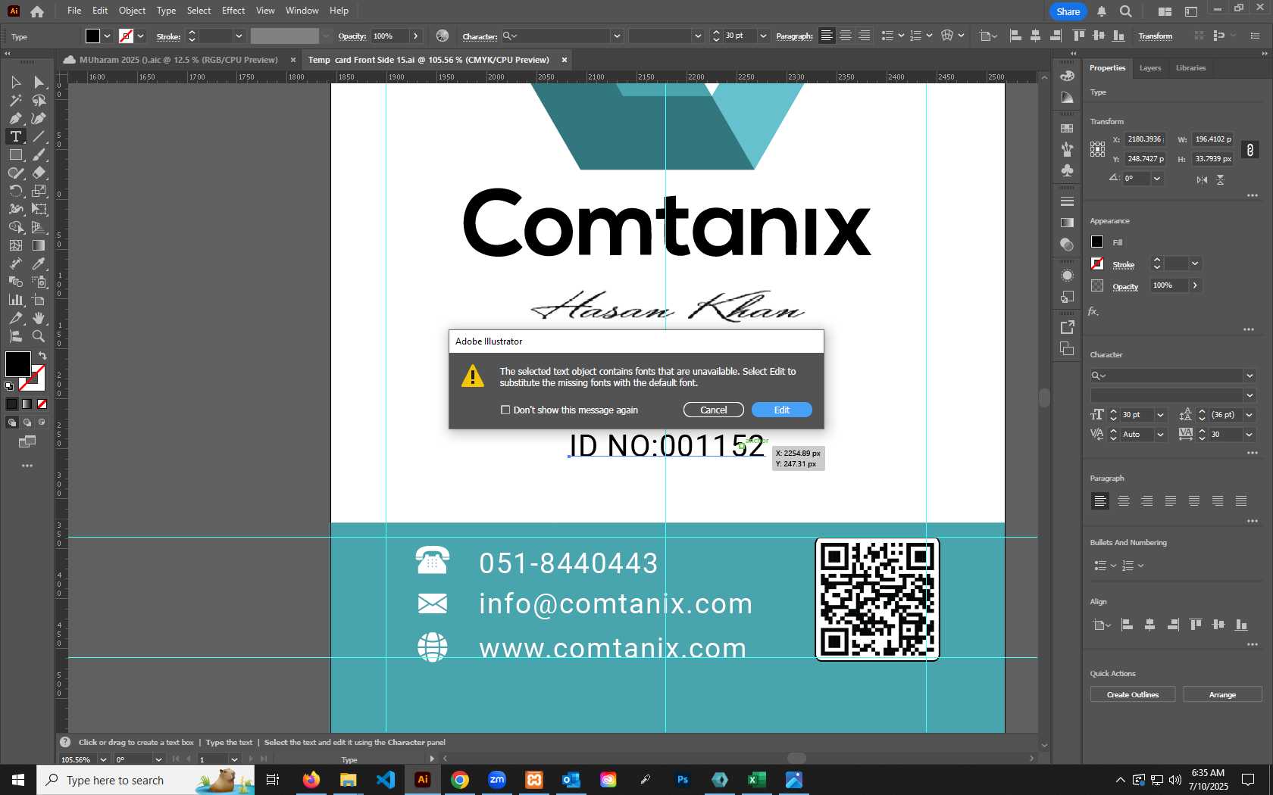Viewport: 1273px width, 795px height.
Task: Click Create Outlines quick action
Action: [1133, 694]
